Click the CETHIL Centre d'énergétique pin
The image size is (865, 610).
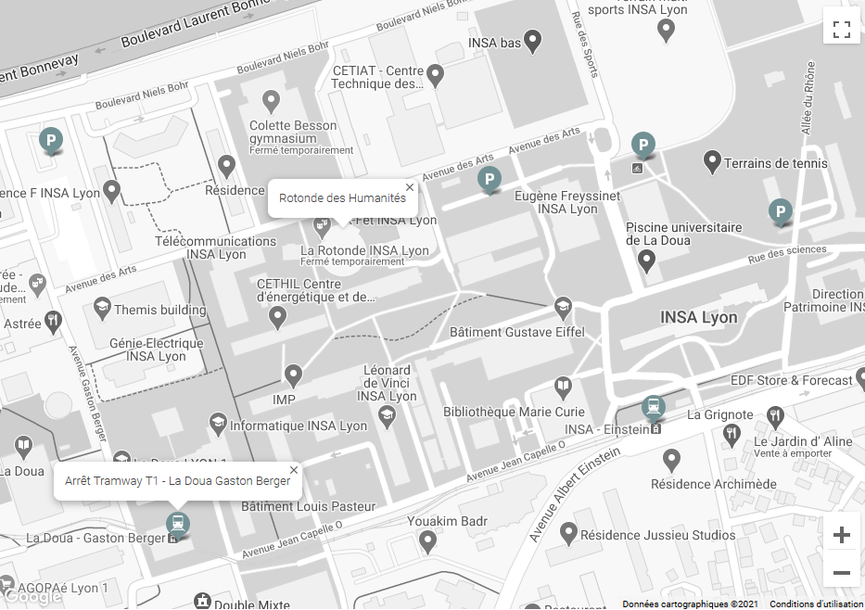(x=277, y=318)
